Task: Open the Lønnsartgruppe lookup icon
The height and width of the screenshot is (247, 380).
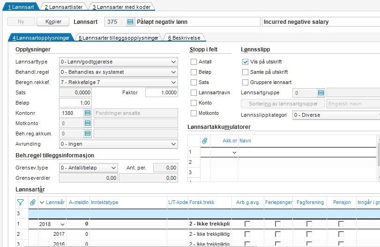Action: [321, 93]
